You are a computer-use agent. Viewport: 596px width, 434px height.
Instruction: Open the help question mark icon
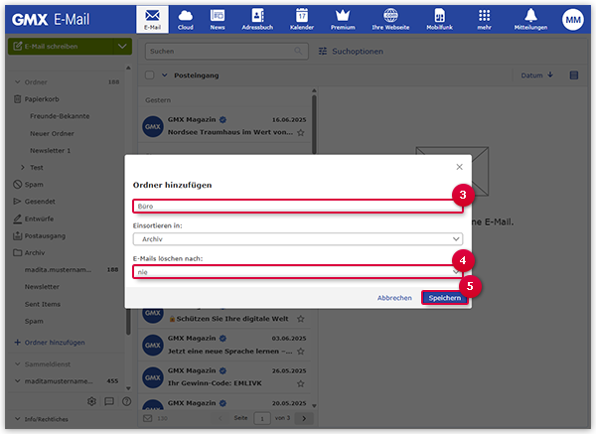click(126, 401)
